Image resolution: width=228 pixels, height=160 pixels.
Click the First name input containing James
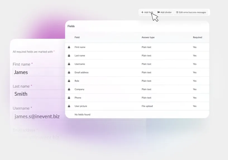coord(39,72)
